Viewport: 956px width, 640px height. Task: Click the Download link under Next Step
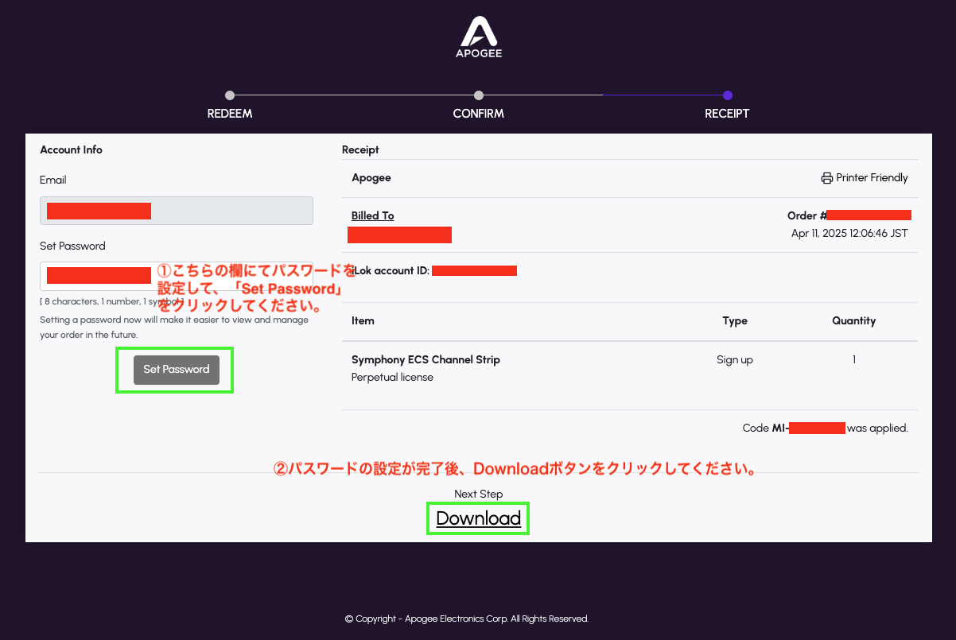point(479,519)
